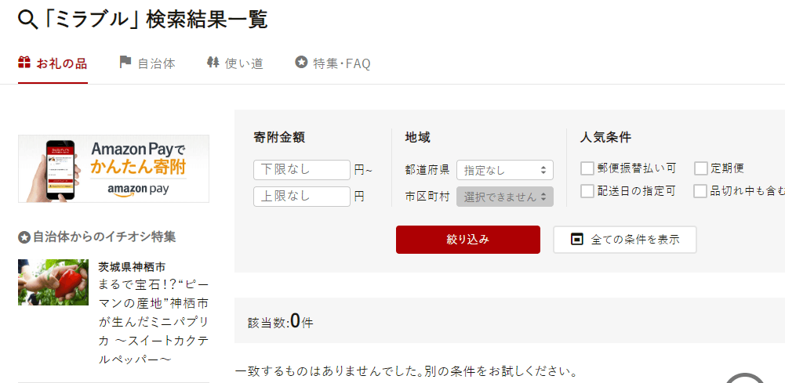Switch to the 自治体 tab
This screenshot has height=383, width=785.
tap(147, 63)
